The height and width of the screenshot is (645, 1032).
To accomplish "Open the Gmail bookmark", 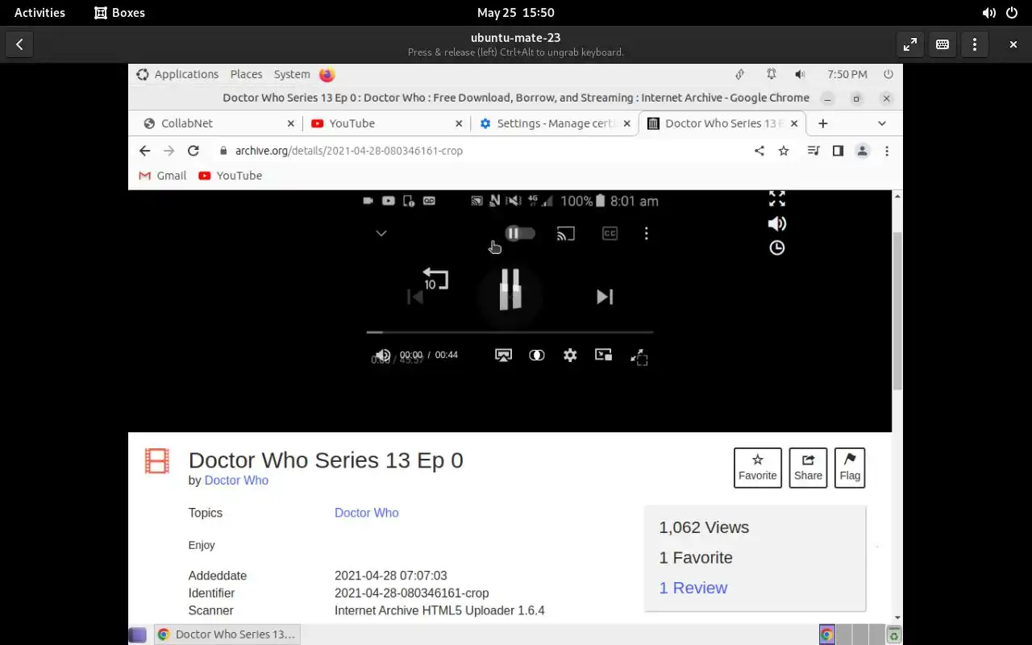I will pyautogui.click(x=162, y=175).
